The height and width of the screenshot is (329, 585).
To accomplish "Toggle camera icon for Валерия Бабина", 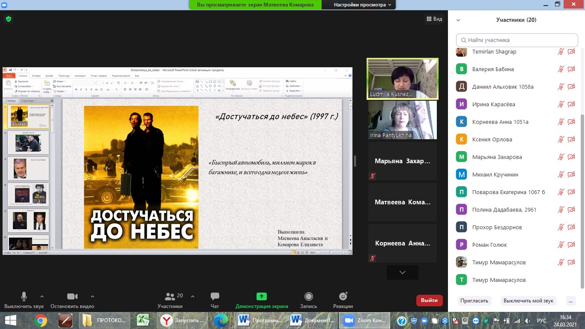I will [571, 69].
